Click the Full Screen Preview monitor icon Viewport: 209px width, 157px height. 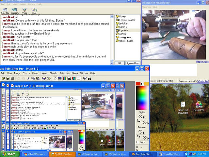(x=44, y=78)
